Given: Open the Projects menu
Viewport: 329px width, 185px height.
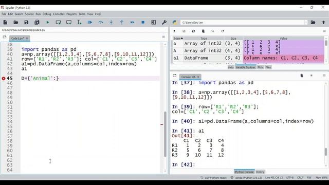Looking at the screenshot, I should tap(71, 14).
